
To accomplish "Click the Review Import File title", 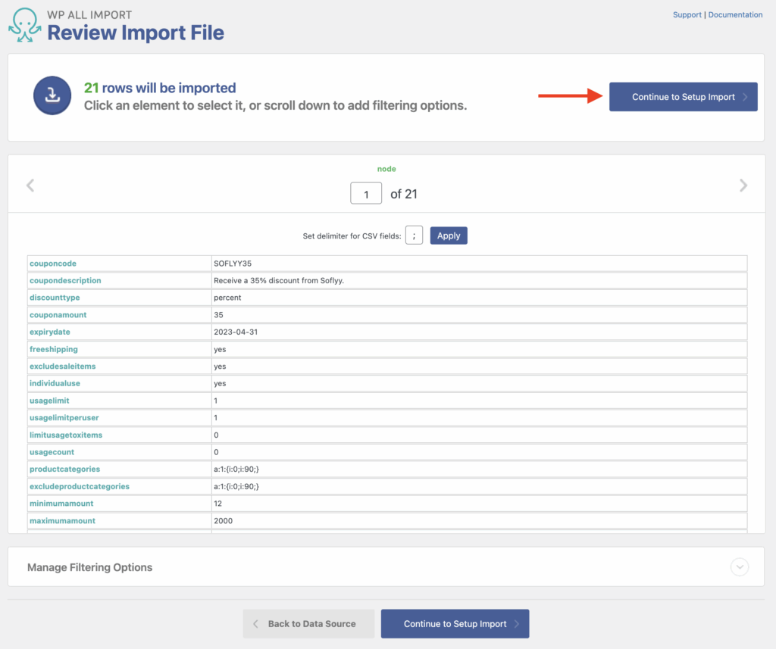I will coord(135,33).
